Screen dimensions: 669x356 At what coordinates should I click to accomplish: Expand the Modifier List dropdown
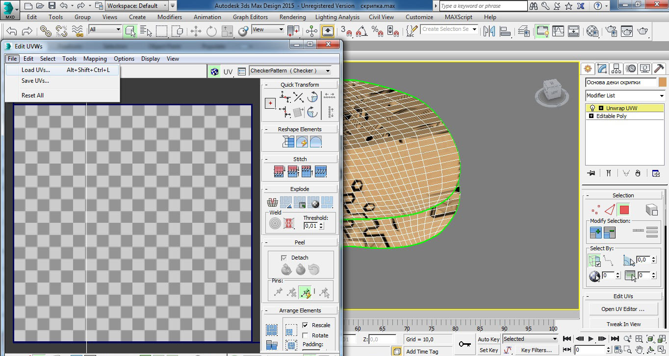(x=625, y=95)
